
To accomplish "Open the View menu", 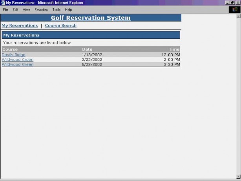I will click(x=26, y=10).
